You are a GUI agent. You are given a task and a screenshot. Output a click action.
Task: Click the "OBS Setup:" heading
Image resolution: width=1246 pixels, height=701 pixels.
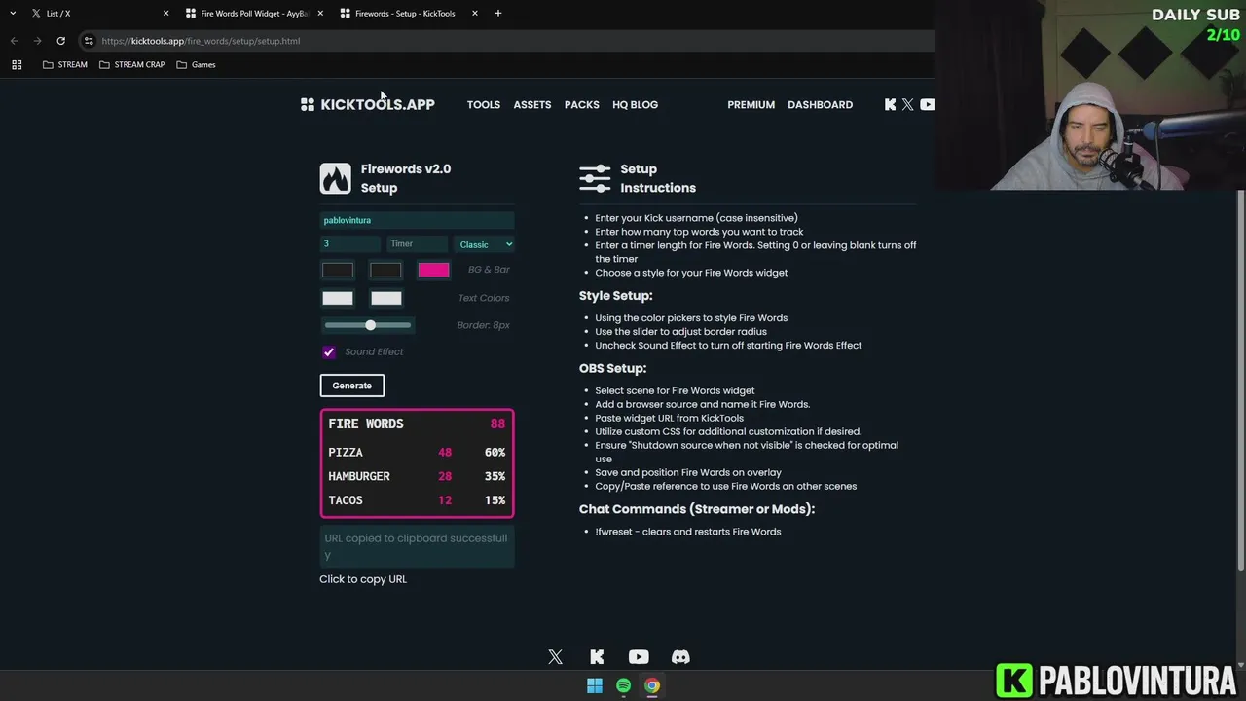pyautogui.click(x=612, y=369)
